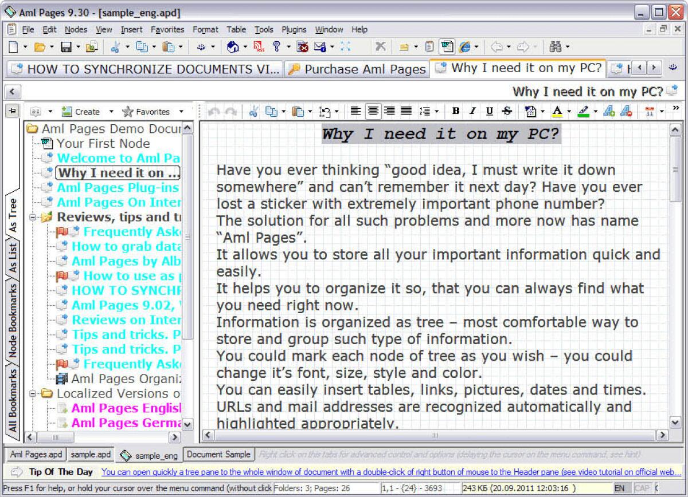The image size is (688, 497).
Task: Click the sample.apd document tab at bottom
Action: (91, 454)
